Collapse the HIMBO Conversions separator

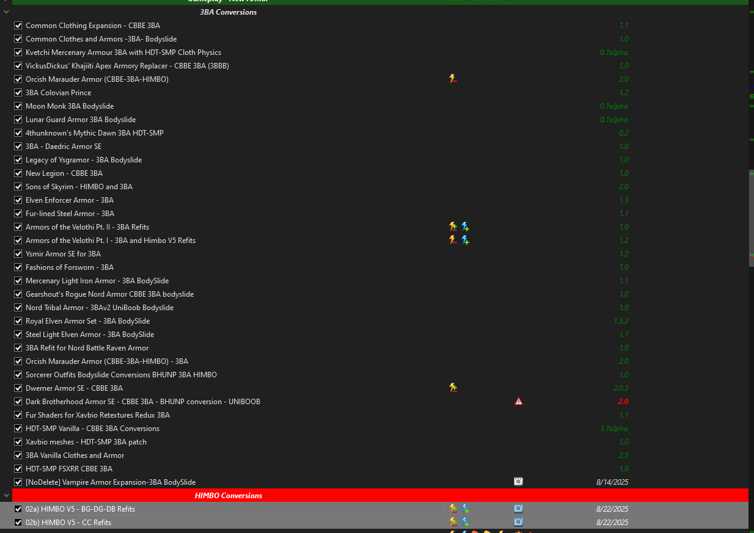click(x=6, y=496)
